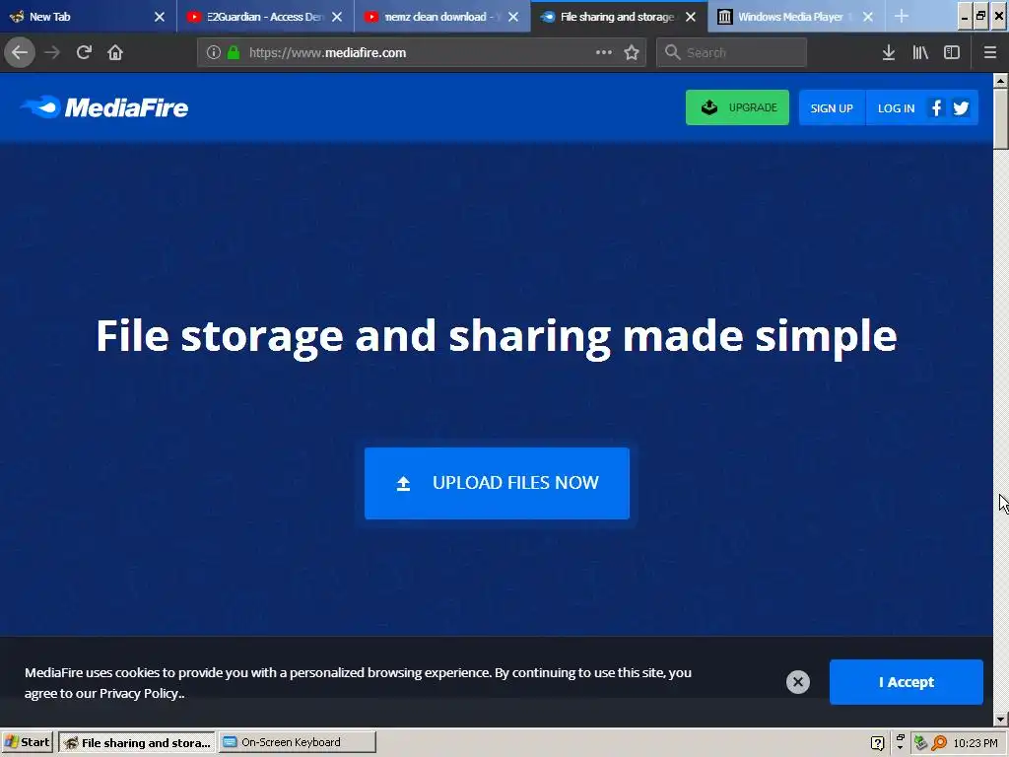Viewport: 1009px width, 757px height.
Task: Close the E2Guardian Access Denied tab
Action: tap(337, 17)
